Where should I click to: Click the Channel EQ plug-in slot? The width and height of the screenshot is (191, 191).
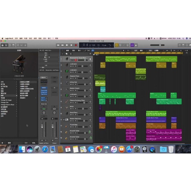[x=44, y=90]
